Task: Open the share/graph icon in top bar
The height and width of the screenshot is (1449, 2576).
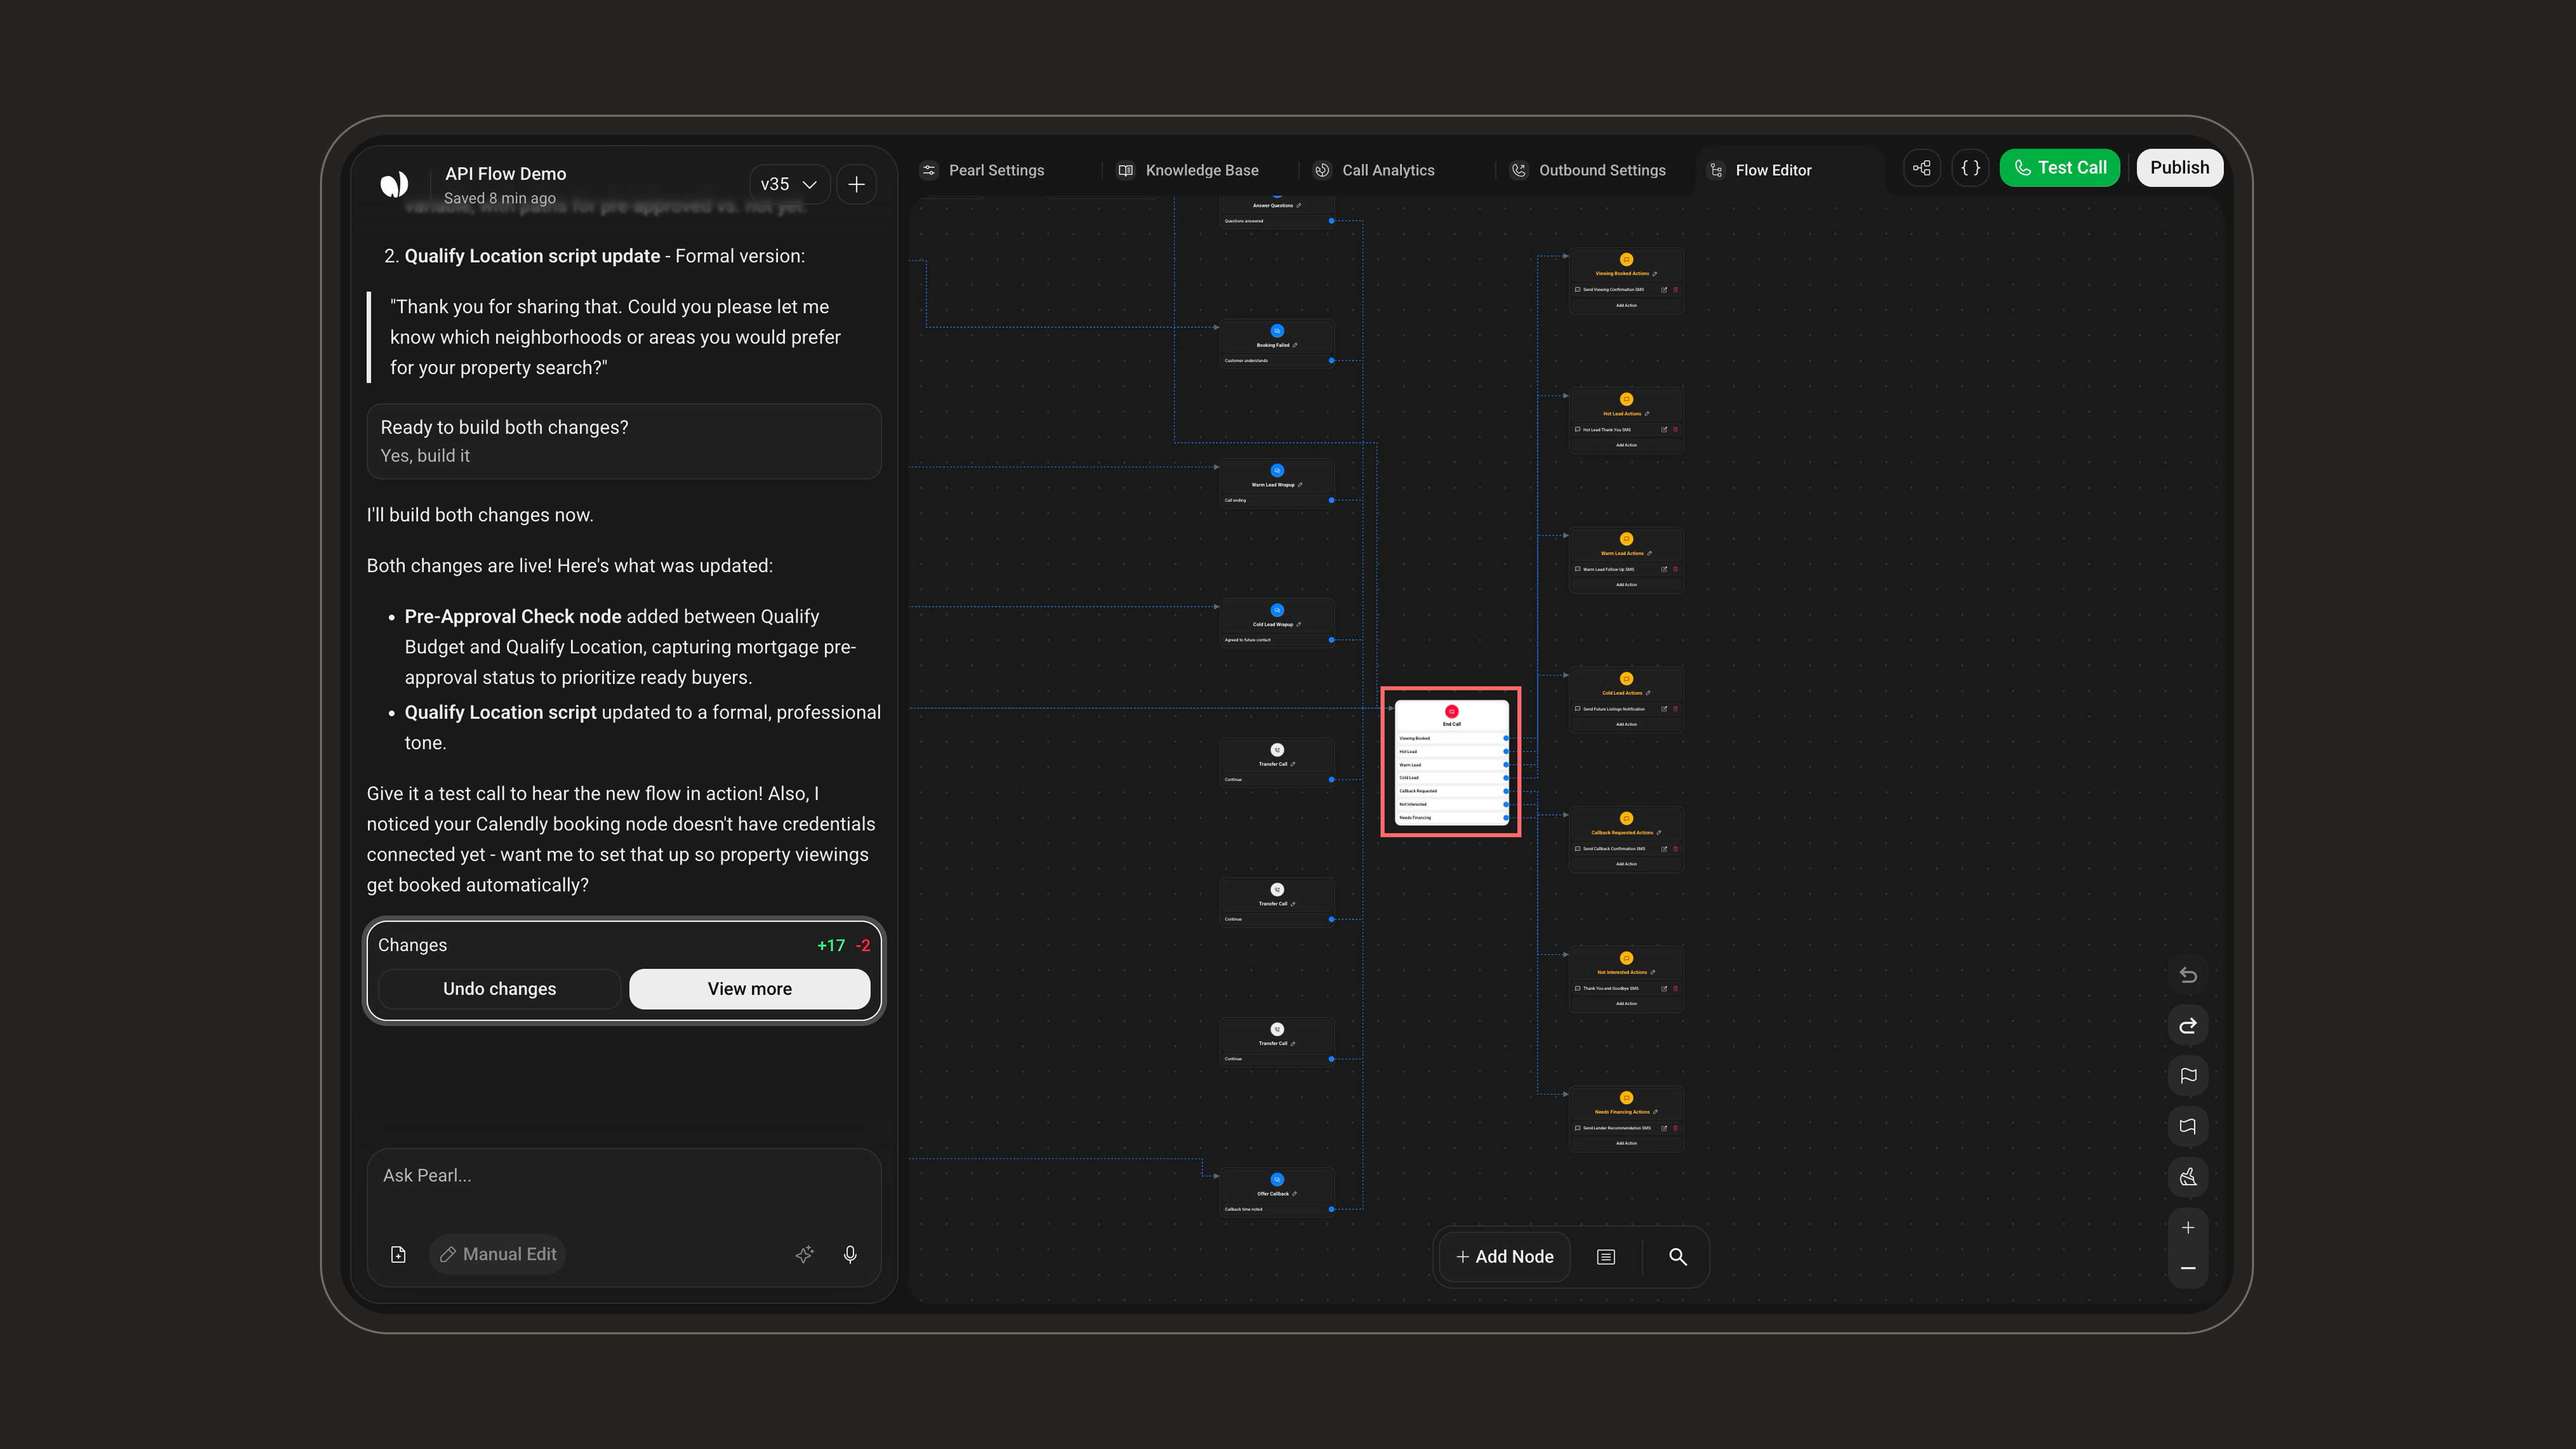Action: [x=1921, y=168]
